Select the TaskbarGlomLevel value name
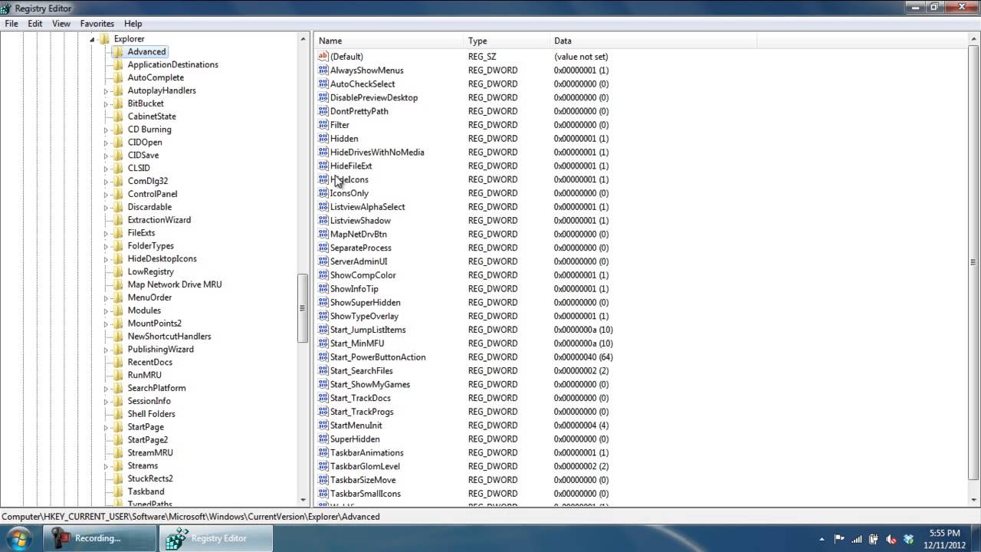 tap(365, 466)
